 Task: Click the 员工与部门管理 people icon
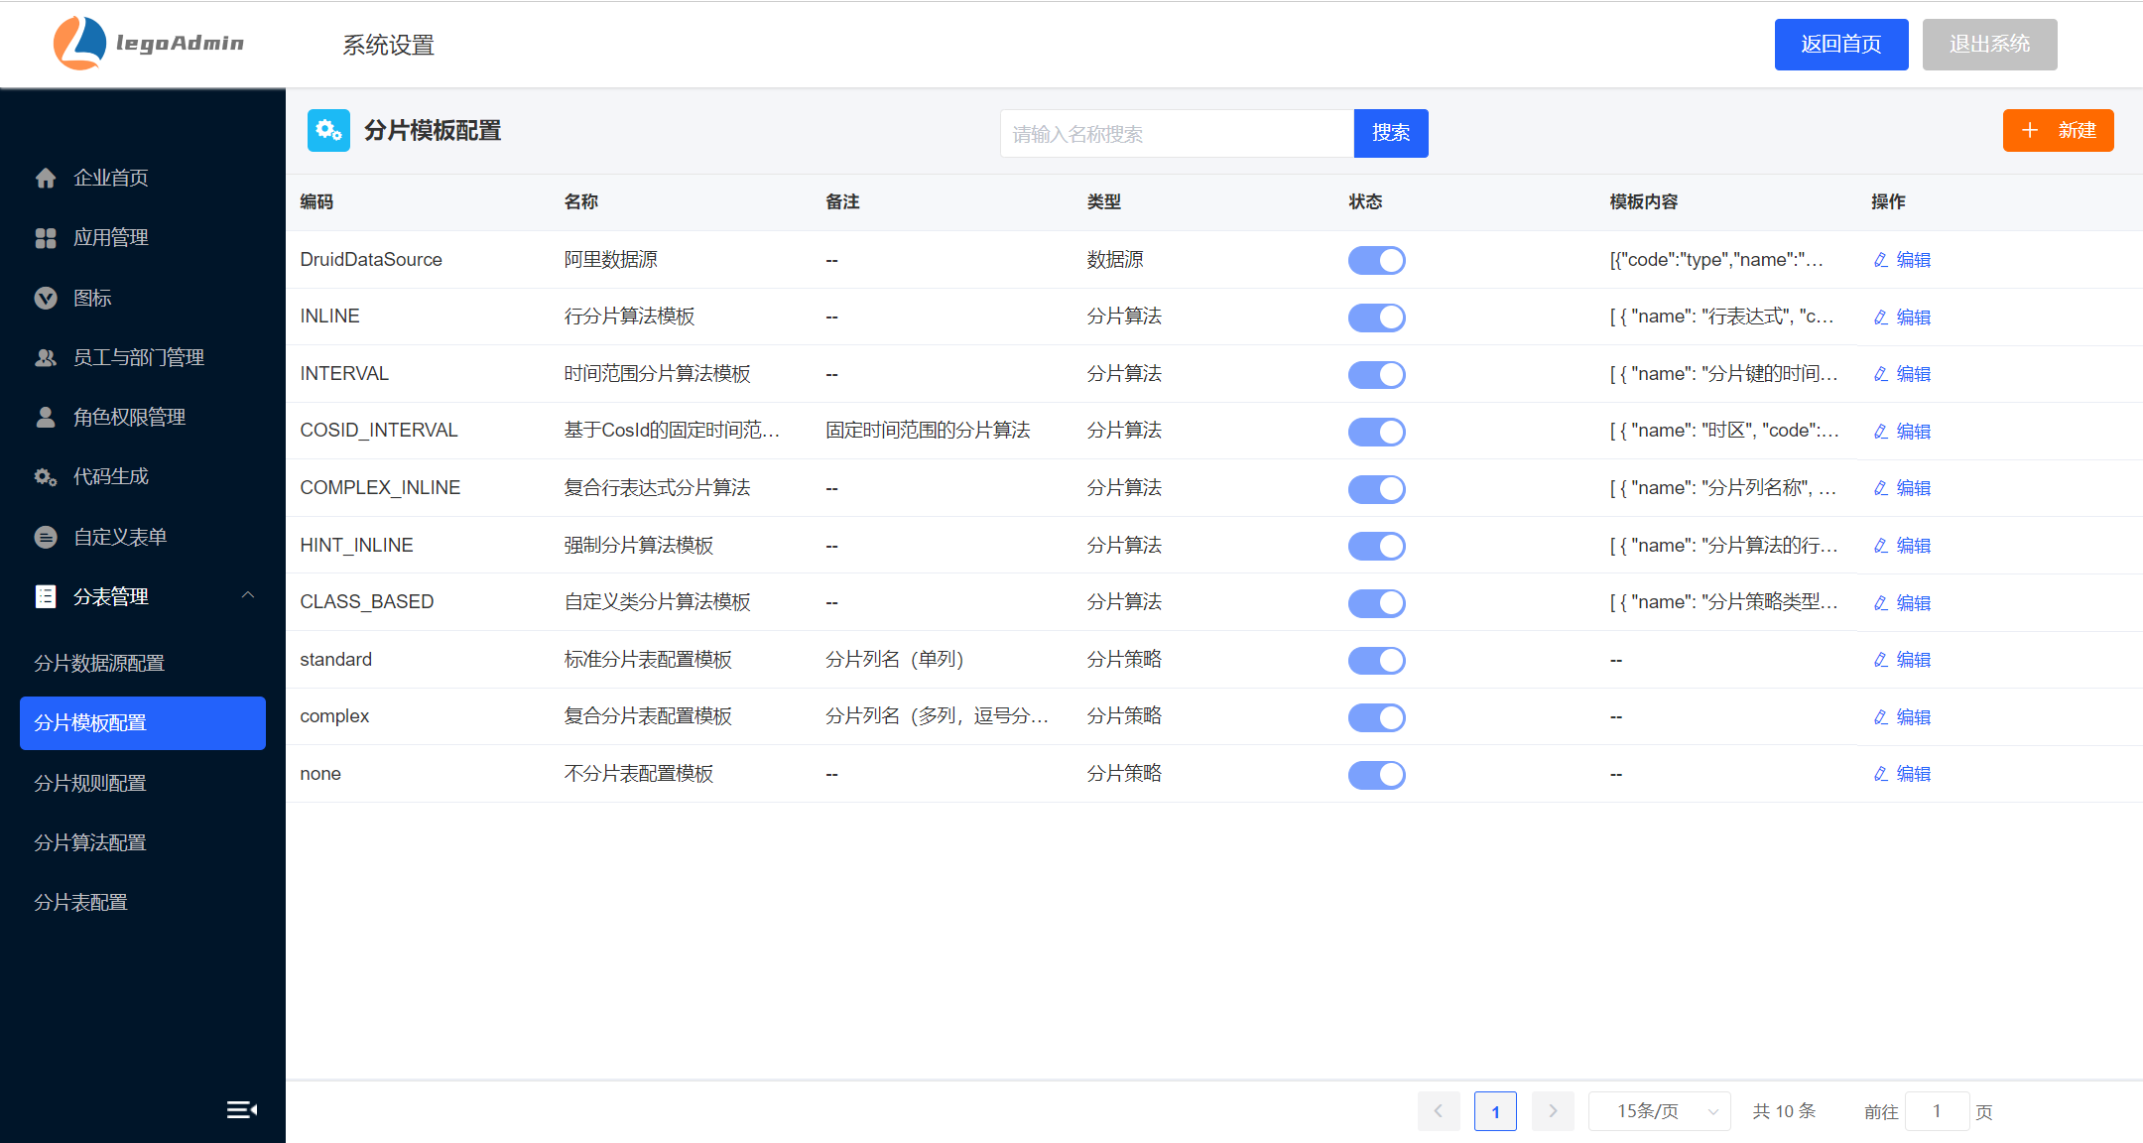tap(46, 357)
